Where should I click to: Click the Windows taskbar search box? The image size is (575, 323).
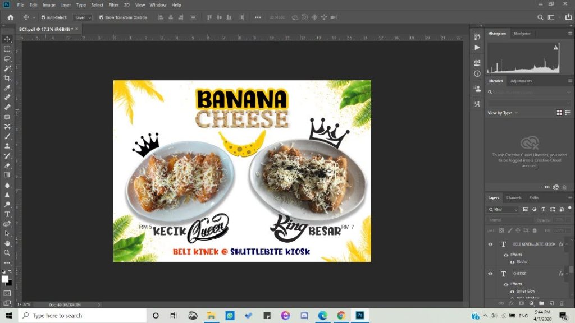pyautogui.click(x=83, y=316)
